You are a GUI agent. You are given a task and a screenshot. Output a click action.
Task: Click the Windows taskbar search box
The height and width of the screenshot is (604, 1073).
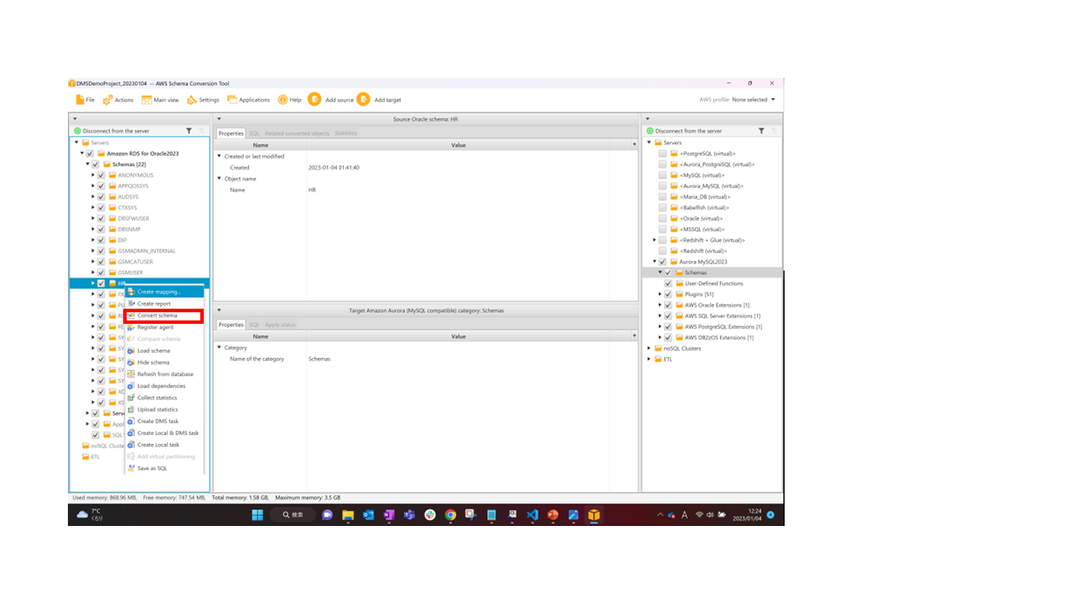293,514
